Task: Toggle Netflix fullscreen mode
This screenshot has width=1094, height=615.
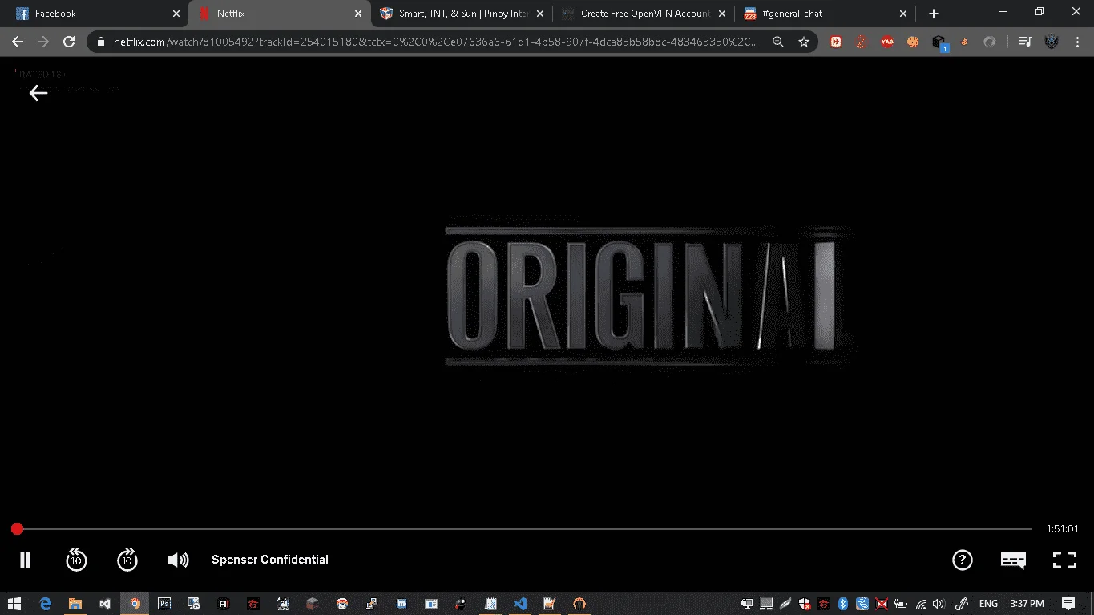Action: pyautogui.click(x=1064, y=560)
